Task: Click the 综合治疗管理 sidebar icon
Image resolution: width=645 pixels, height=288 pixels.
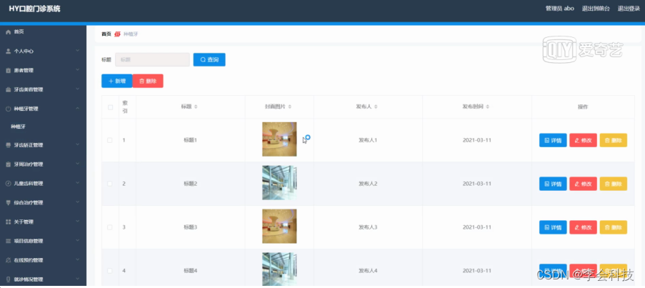Action: [x=9, y=203]
